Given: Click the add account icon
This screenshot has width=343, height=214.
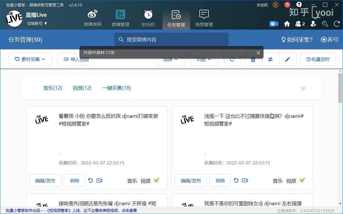Looking at the screenshot, I should (x=313, y=24).
